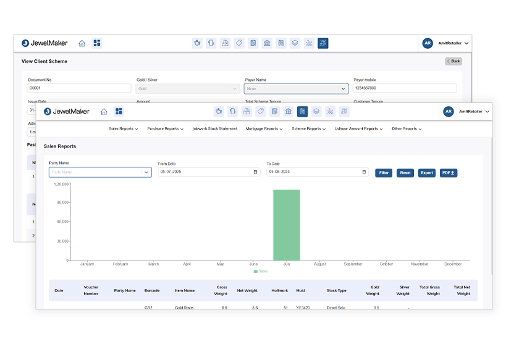506x344 pixels.
Task: Click the price tag icon in the Sales Reports toolbar
Action: (x=260, y=112)
